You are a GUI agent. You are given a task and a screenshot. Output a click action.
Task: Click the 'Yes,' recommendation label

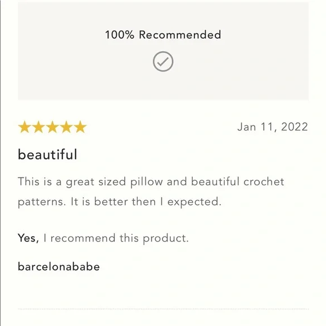click(28, 238)
